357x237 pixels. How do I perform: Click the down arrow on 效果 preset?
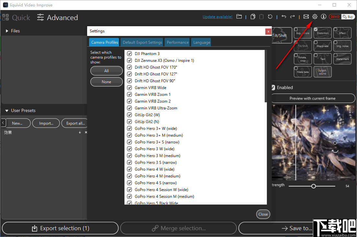click(80, 132)
